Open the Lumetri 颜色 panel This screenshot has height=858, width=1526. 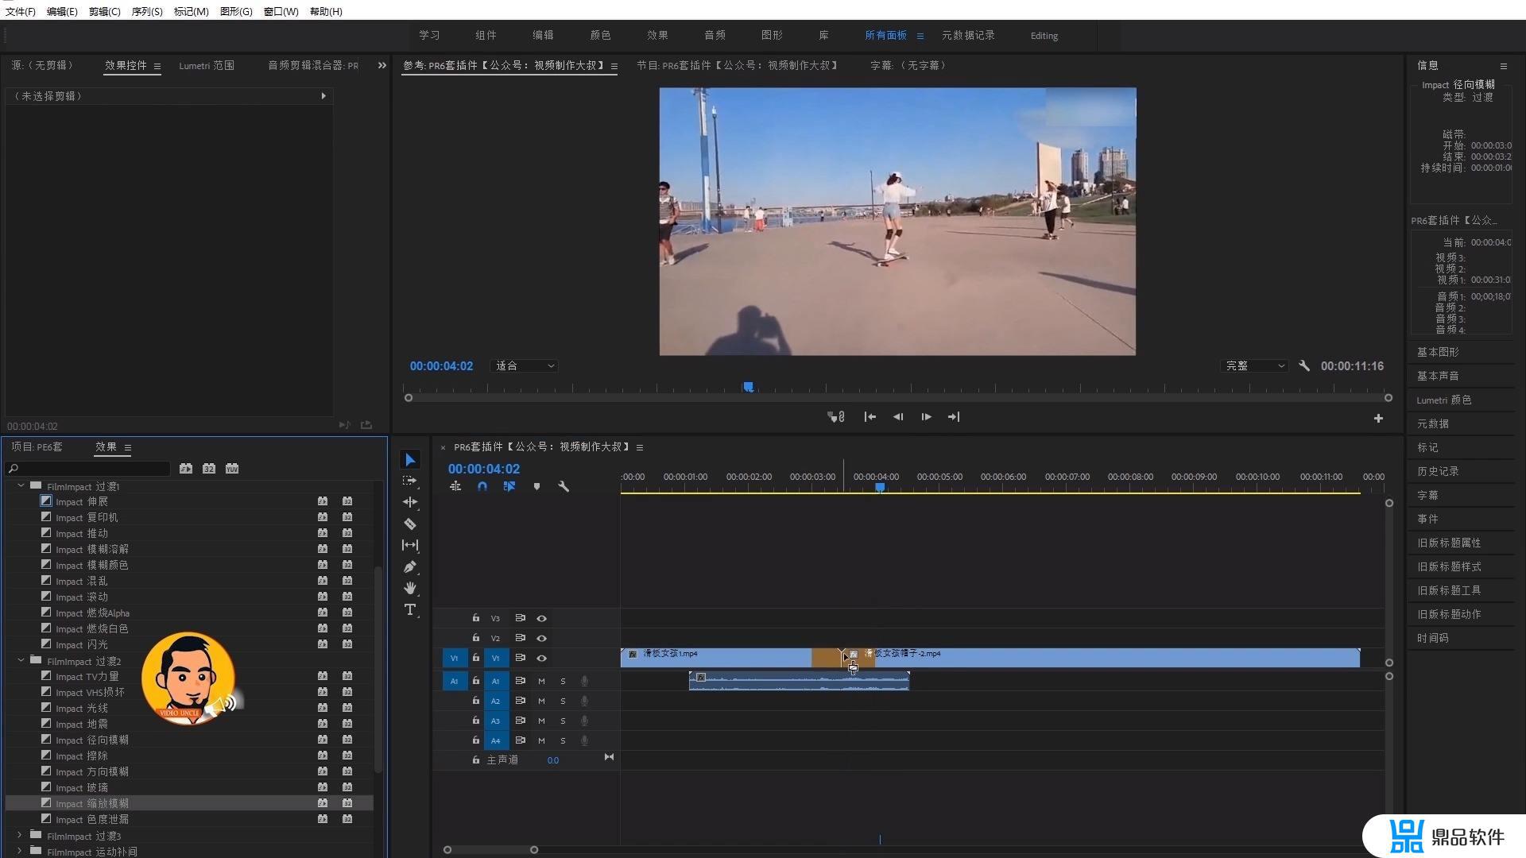pyautogui.click(x=1444, y=400)
